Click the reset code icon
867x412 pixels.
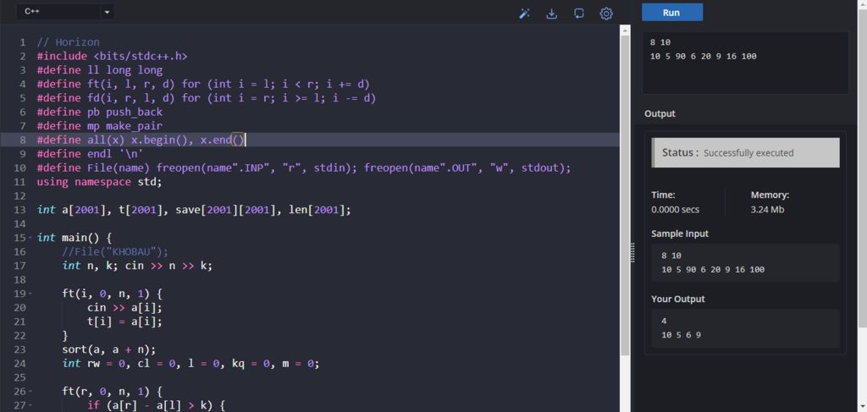click(x=579, y=13)
